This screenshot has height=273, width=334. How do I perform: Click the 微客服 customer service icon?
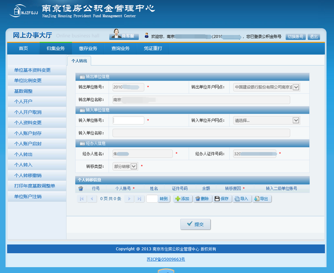click(124, 36)
